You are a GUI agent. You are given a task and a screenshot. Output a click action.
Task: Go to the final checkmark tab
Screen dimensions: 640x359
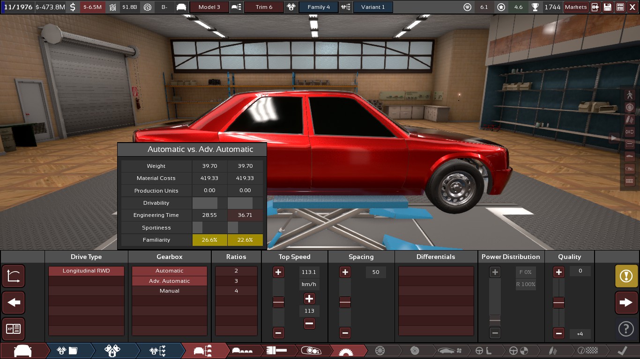(x=622, y=351)
